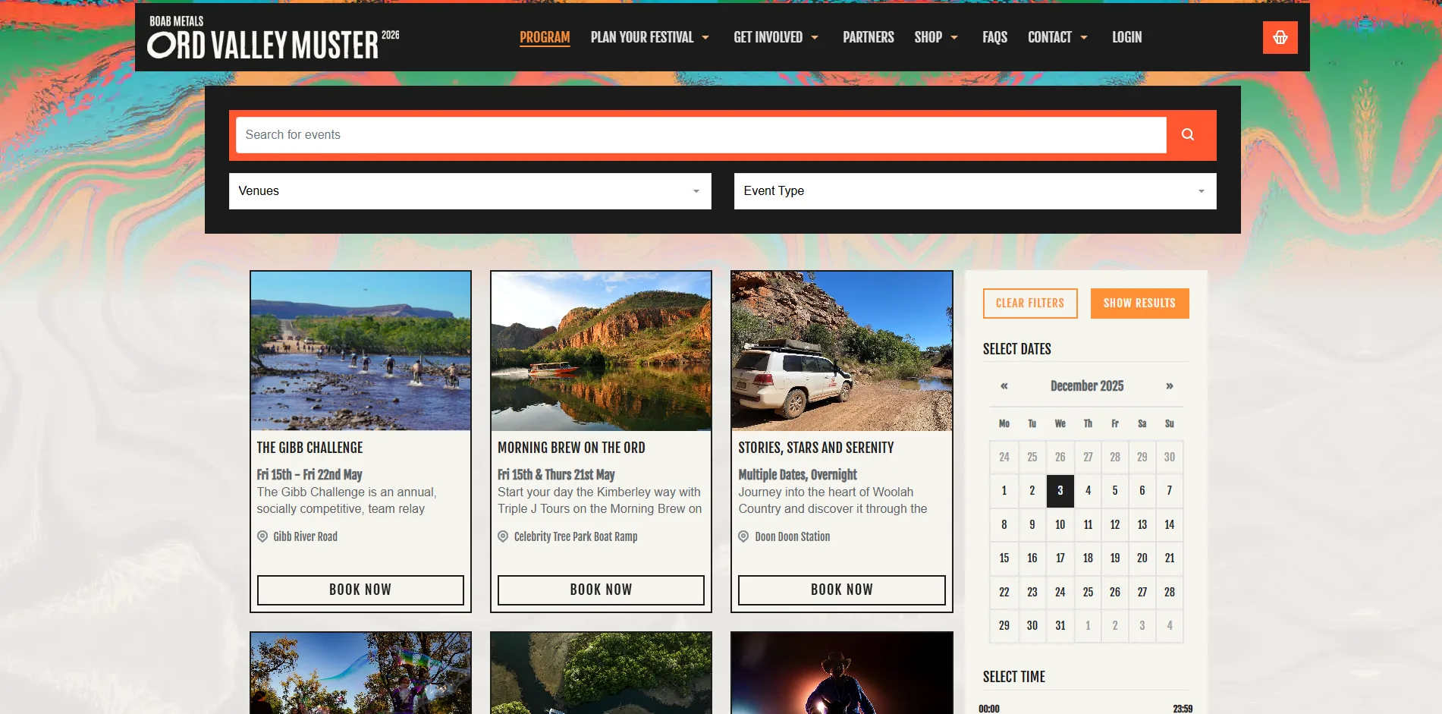This screenshot has width=1442, height=714.
Task: Open Morning Brew on the Ord image
Action: click(601, 351)
